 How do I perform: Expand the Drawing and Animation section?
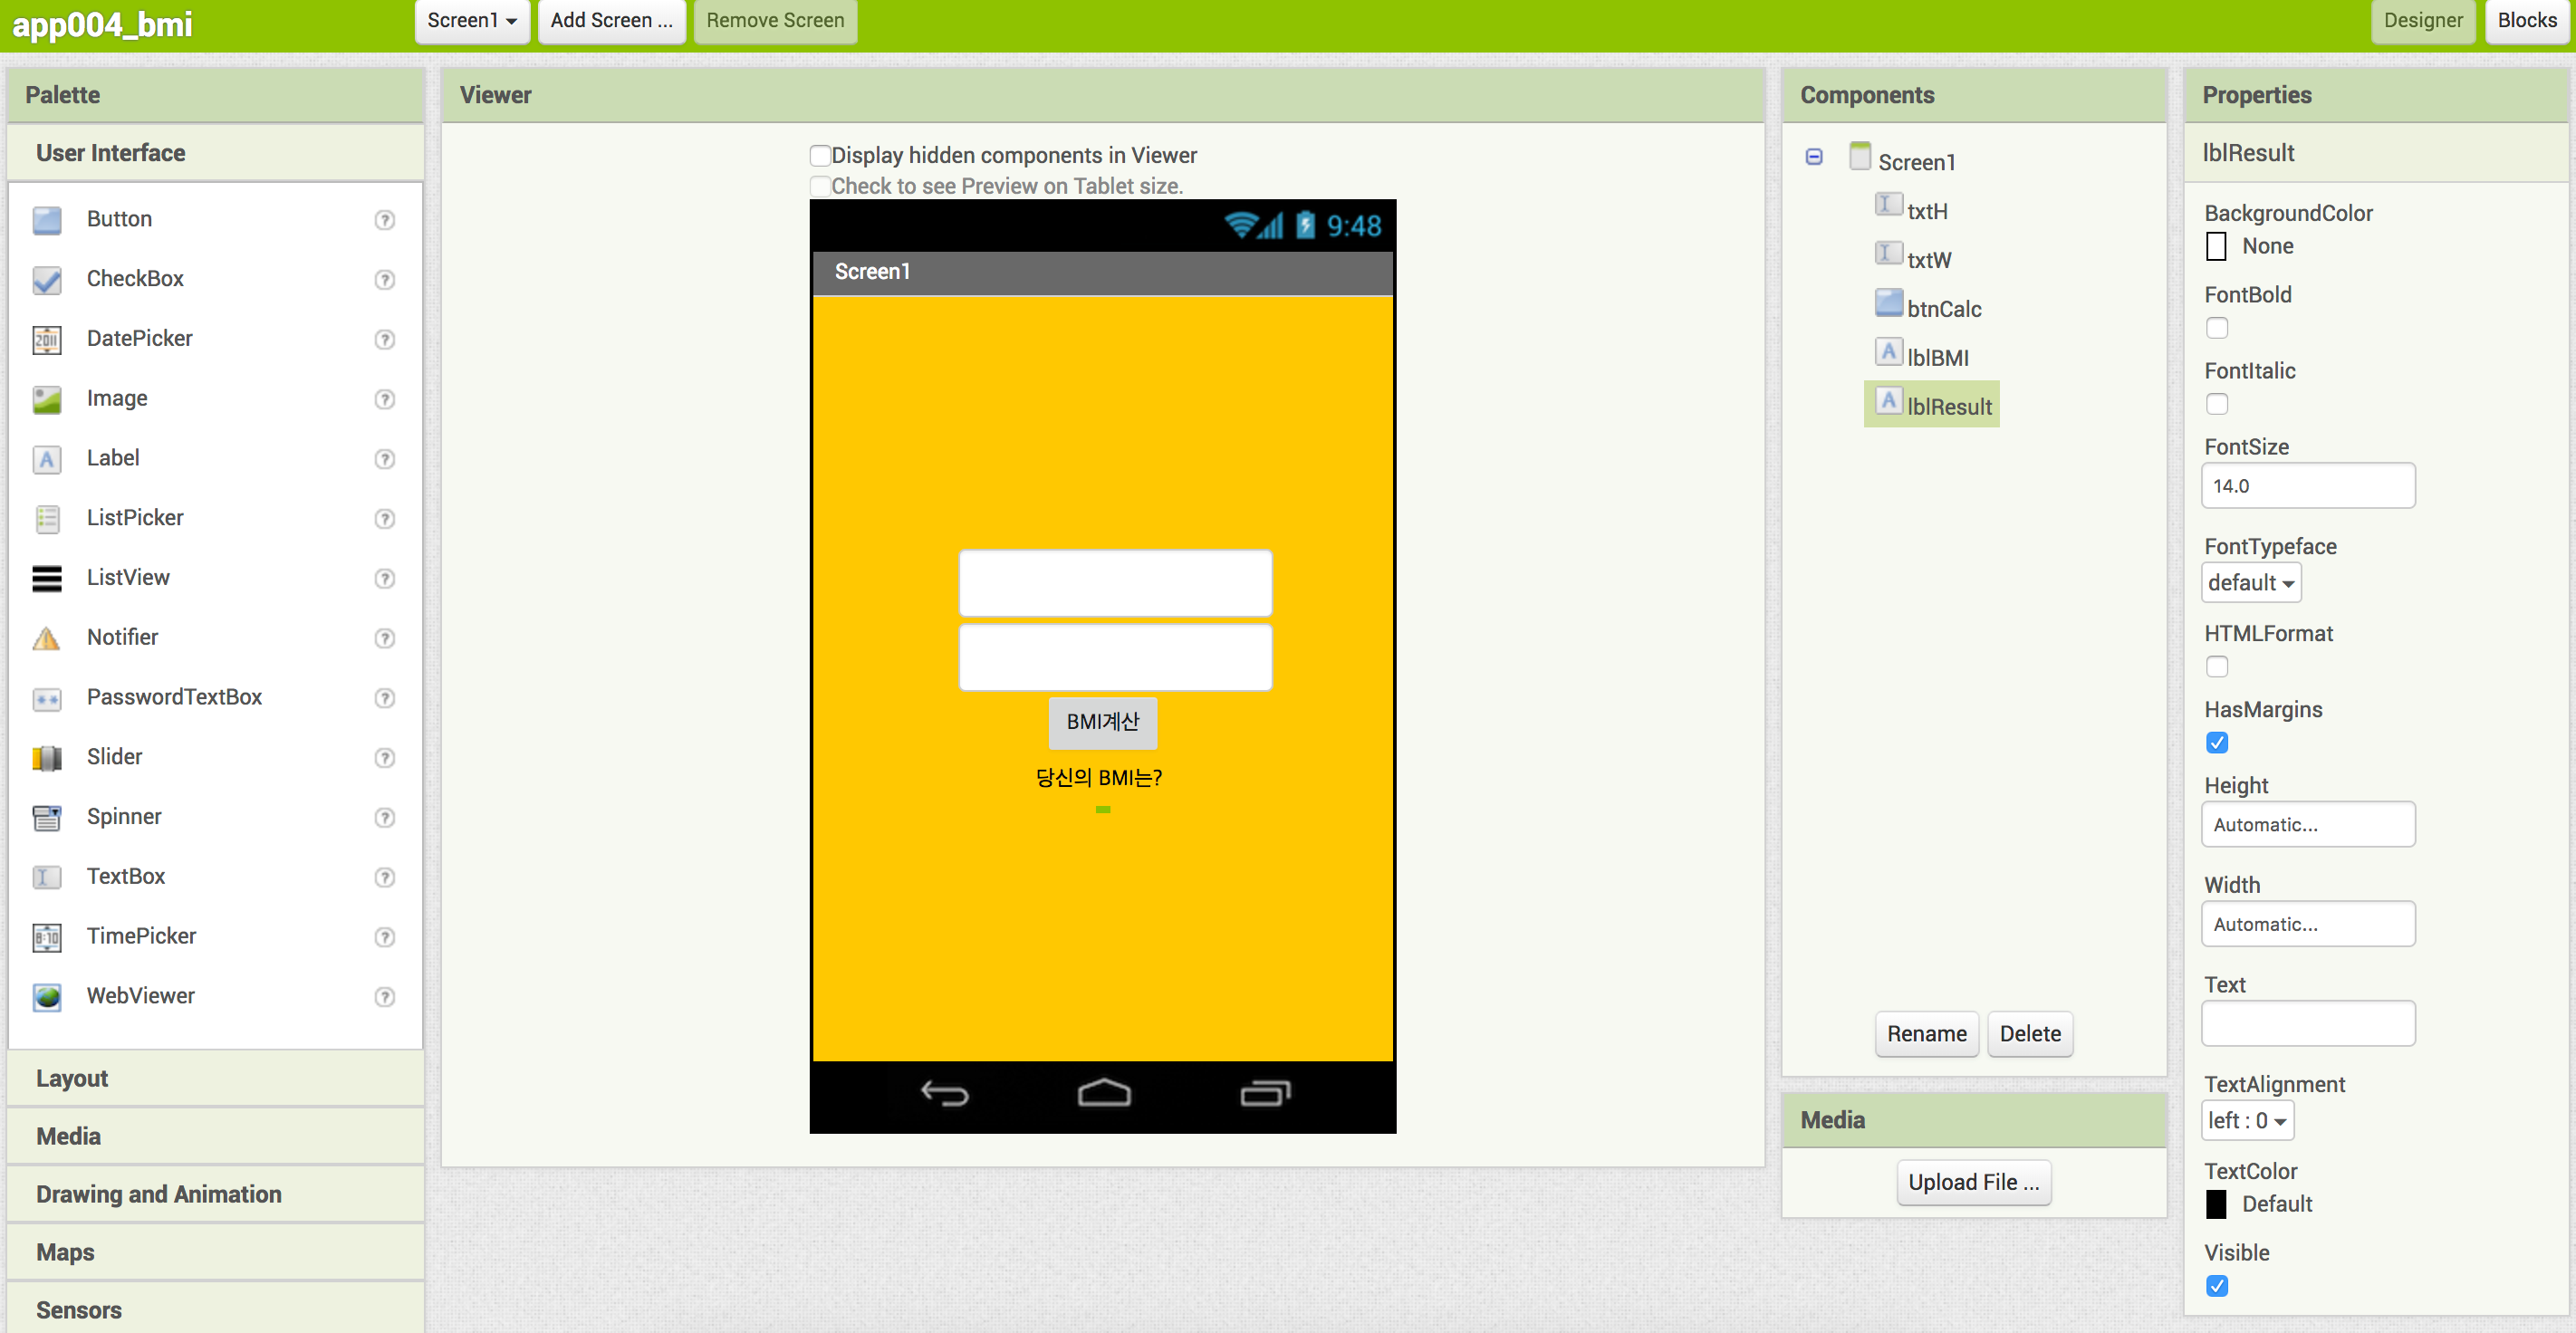(x=216, y=1195)
